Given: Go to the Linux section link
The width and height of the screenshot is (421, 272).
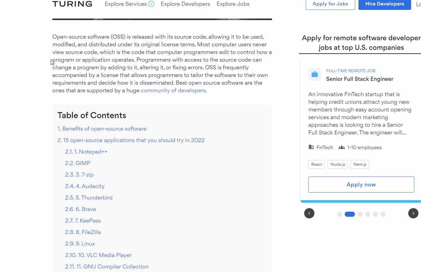Looking at the screenshot, I should [x=80, y=244].
